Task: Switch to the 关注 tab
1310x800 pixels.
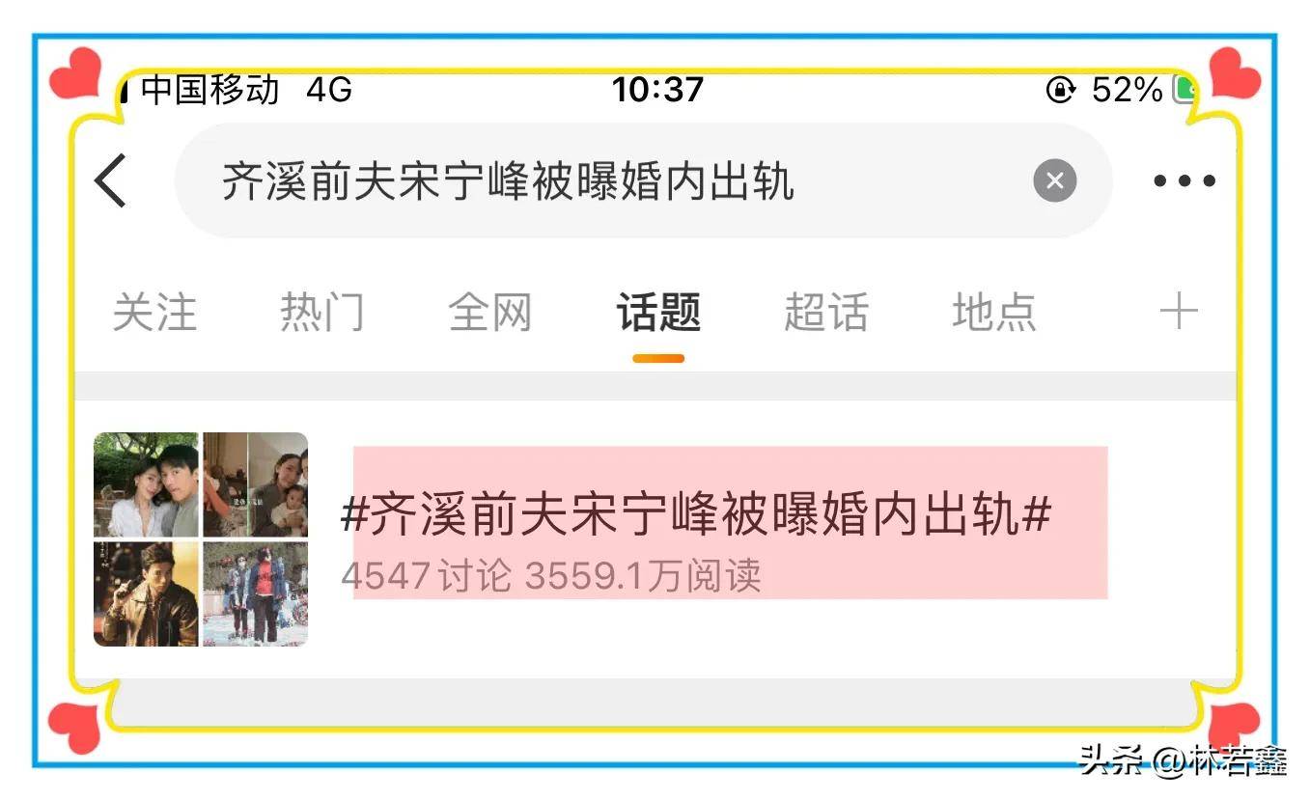Action: tap(154, 313)
